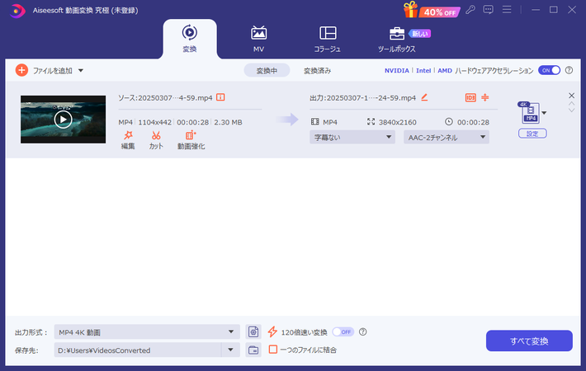This screenshot has height=371, width=586.
Task: Click the 編集 (edit) magic wand icon
Action: pos(128,135)
